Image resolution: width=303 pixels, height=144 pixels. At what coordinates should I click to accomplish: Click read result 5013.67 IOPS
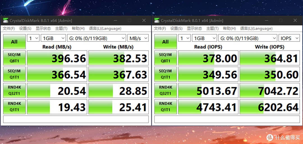click(208, 90)
